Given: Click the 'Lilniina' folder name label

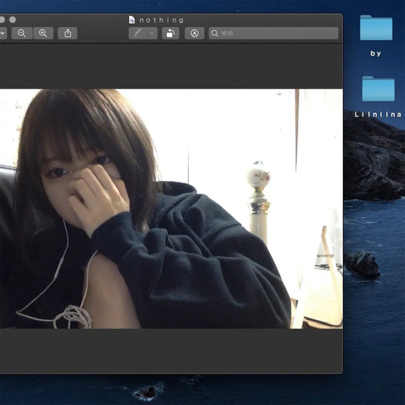Looking at the screenshot, I should (378, 114).
